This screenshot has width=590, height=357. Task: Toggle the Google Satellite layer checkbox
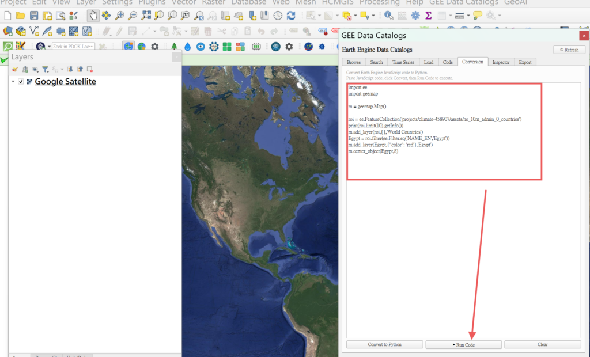click(21, 82)
